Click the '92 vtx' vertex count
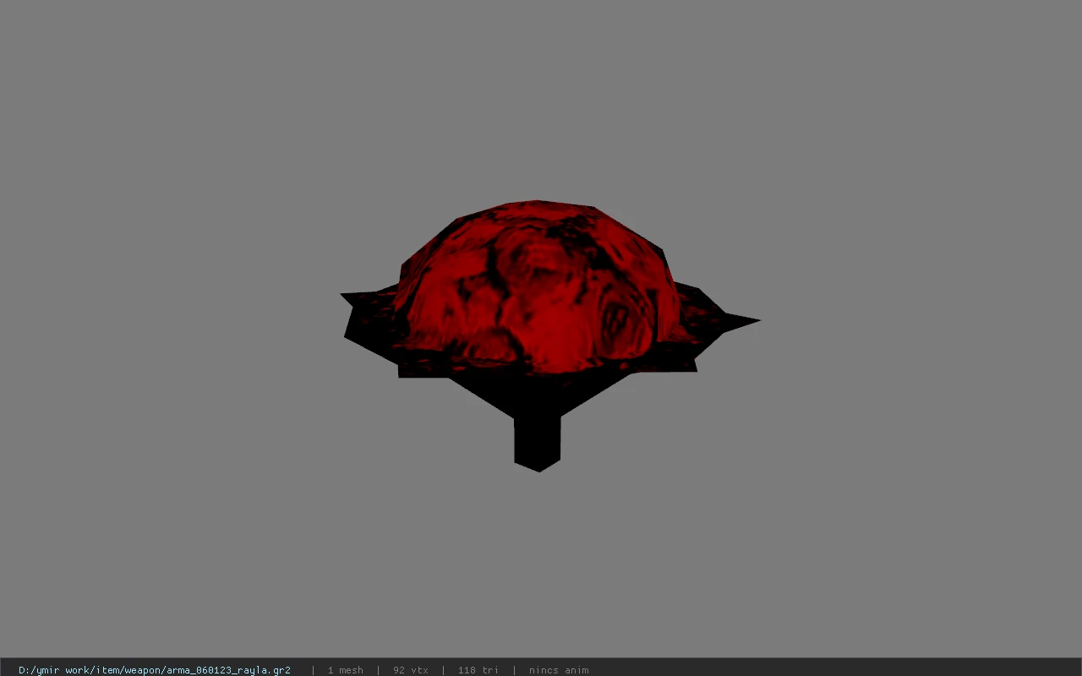The image size is (1082, 676). (411, 670)
